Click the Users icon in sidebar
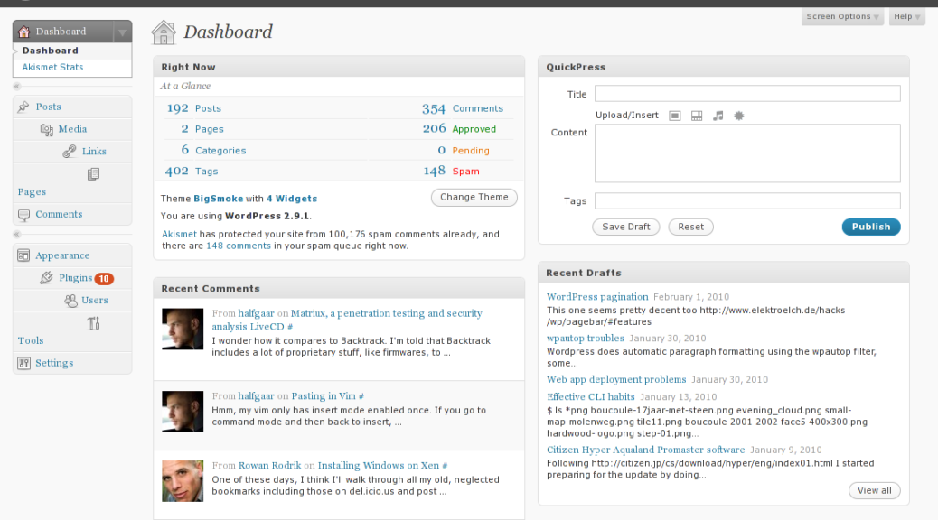This screenshot has height=520, width=938. 70,301
